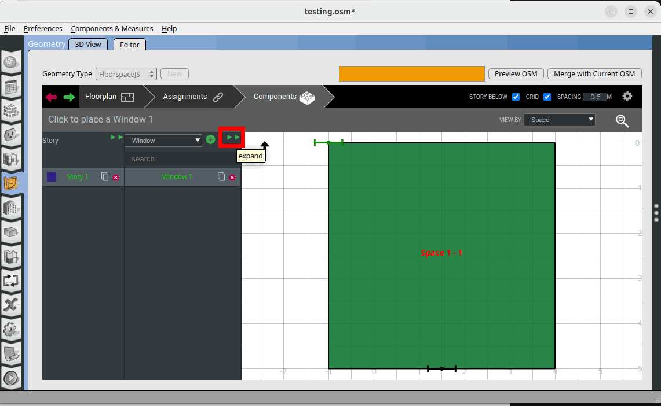Disable the Grid checkbox
Image resolution: width=661 pixels, height=406 pixels.
pos(547,97)
